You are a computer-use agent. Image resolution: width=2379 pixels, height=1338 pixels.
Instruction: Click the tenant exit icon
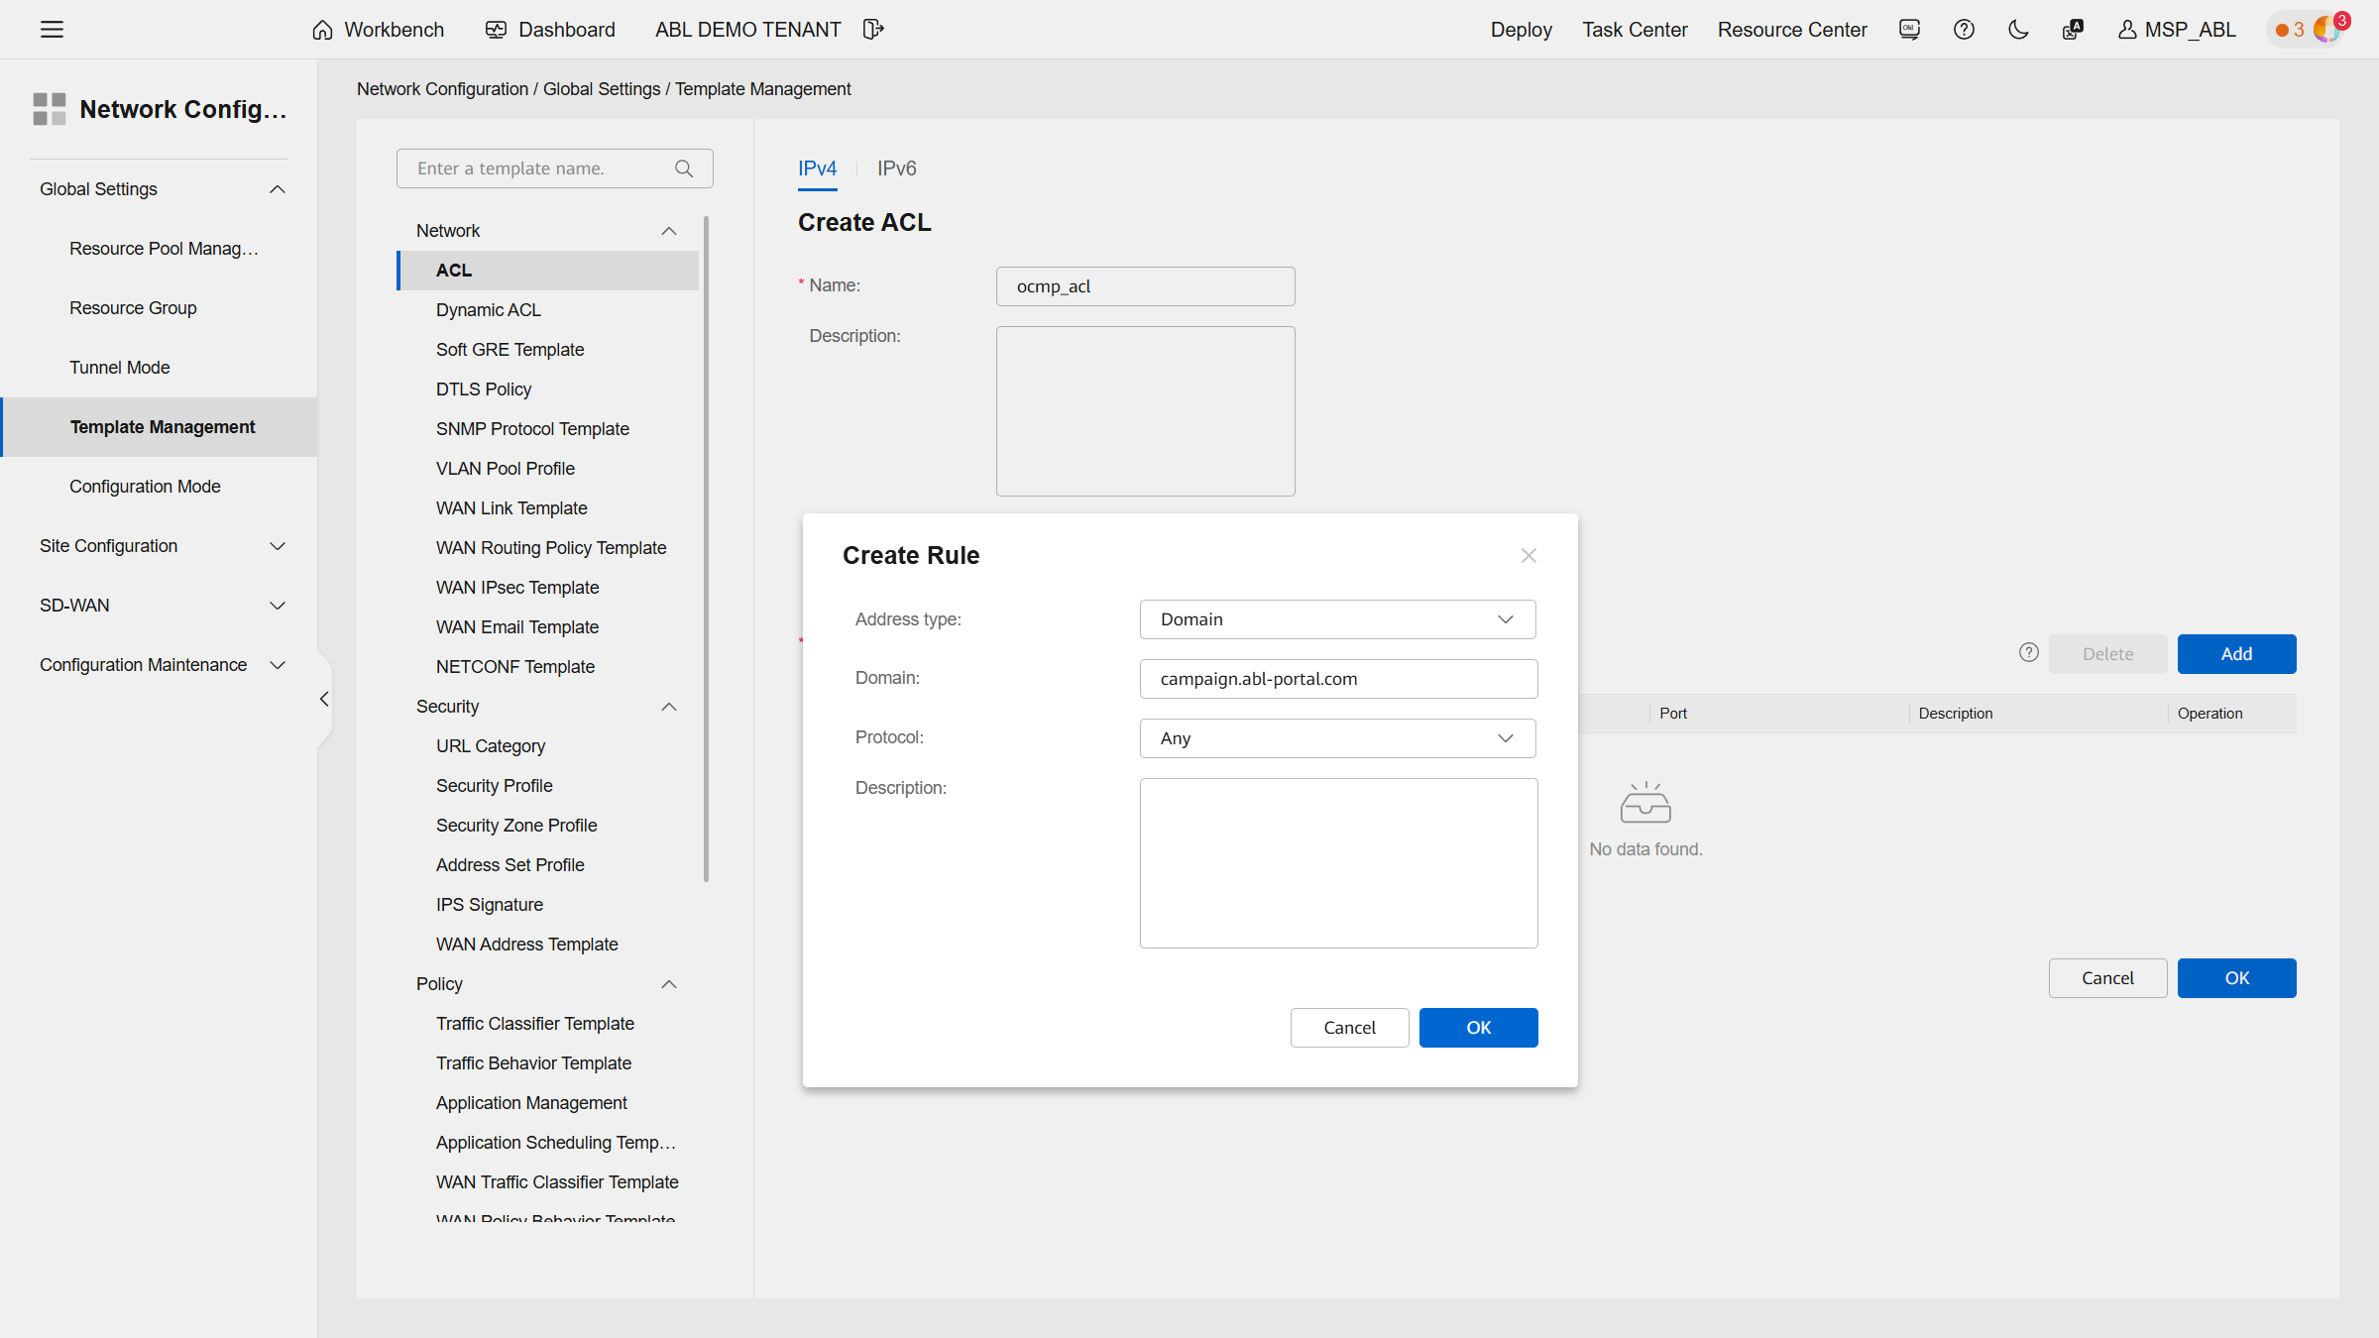[872, 30]
